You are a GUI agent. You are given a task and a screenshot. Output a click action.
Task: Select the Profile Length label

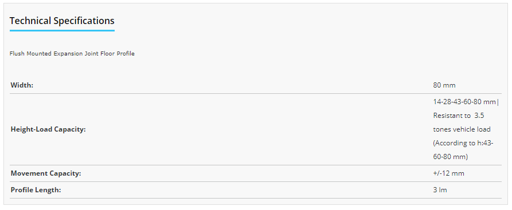36,190
